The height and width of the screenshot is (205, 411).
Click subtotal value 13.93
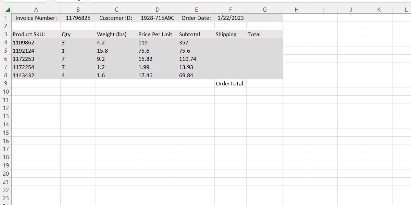coord(196,67)
